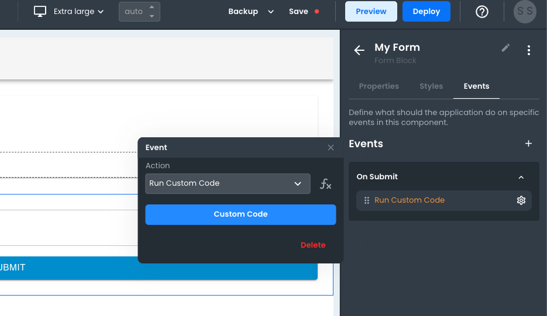Switch to the Styles tab
Image resolution: width=547 pixels, height=316 pixels.
point(431,86)
